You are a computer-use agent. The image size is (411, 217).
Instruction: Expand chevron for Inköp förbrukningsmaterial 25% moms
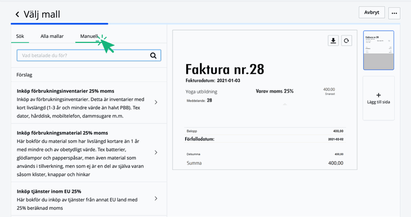click(x=156, y=152)
